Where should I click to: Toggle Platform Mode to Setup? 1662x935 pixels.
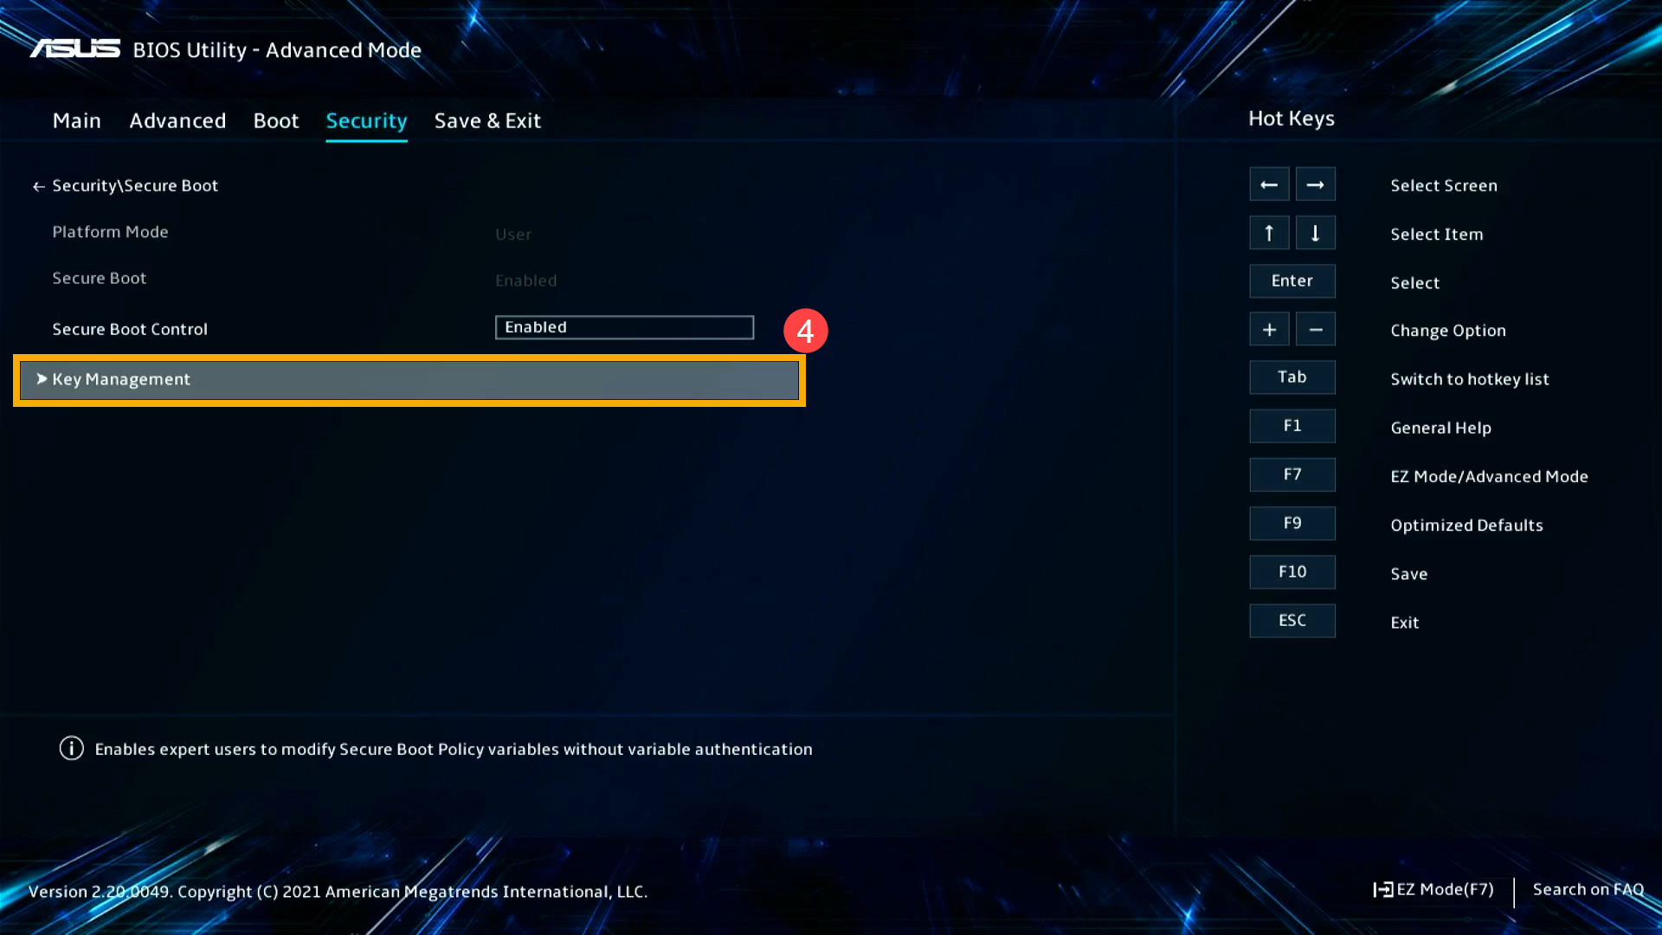coord(512,233)
